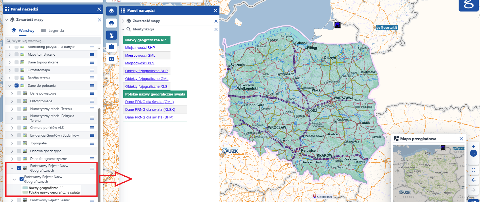Image resolution: width=480 pixels, height=202 pixels.
Task: Open hamburger menu for Dane fotogrametryczne
Action: (x=92, y=159)
